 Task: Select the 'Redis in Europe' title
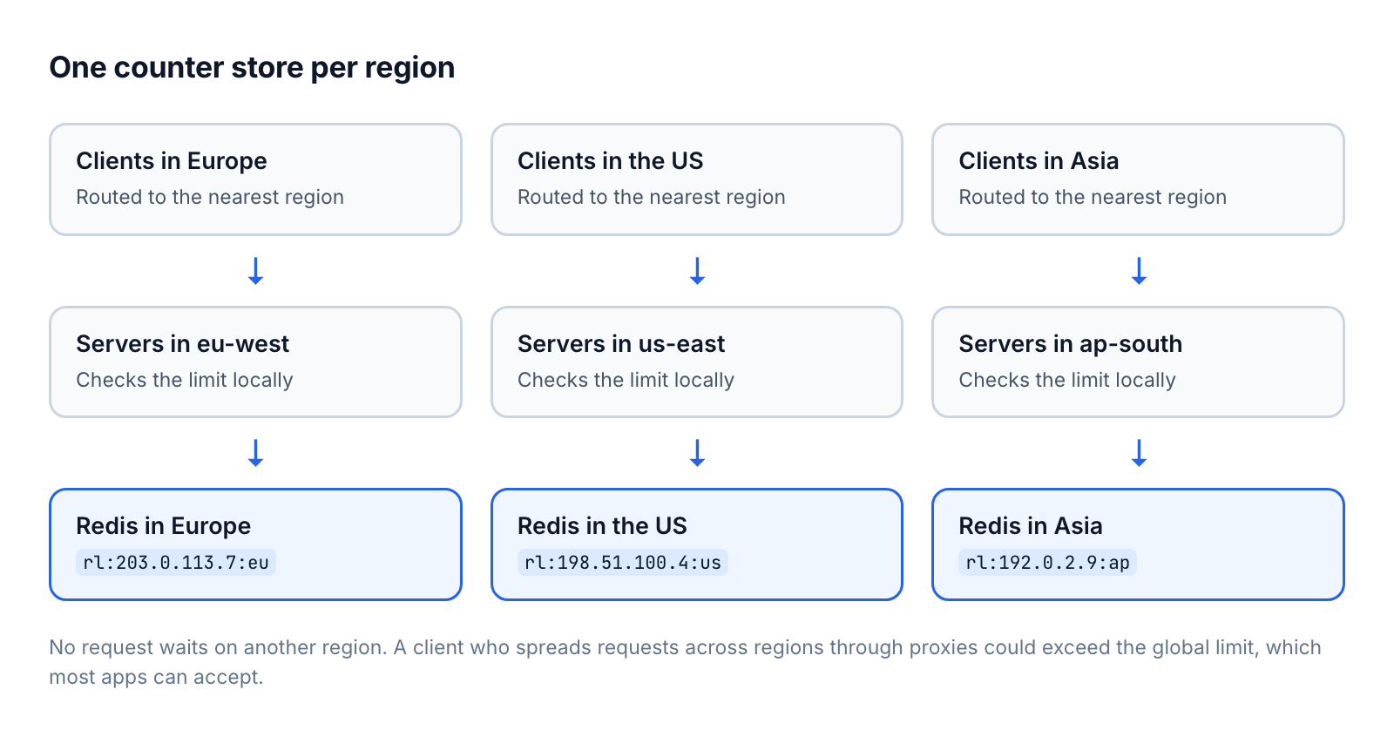[x=164, y=526]
